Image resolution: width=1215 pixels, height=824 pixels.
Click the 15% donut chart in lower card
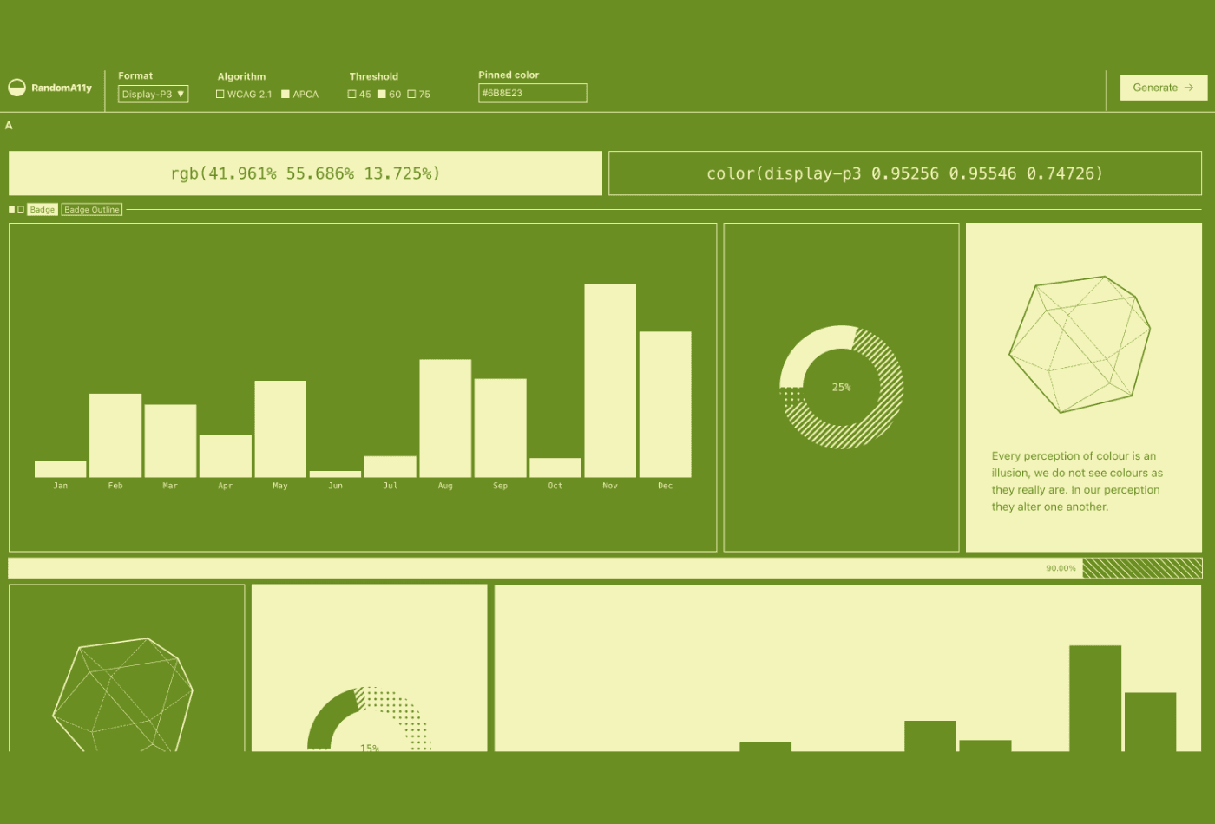pos(370,719)
